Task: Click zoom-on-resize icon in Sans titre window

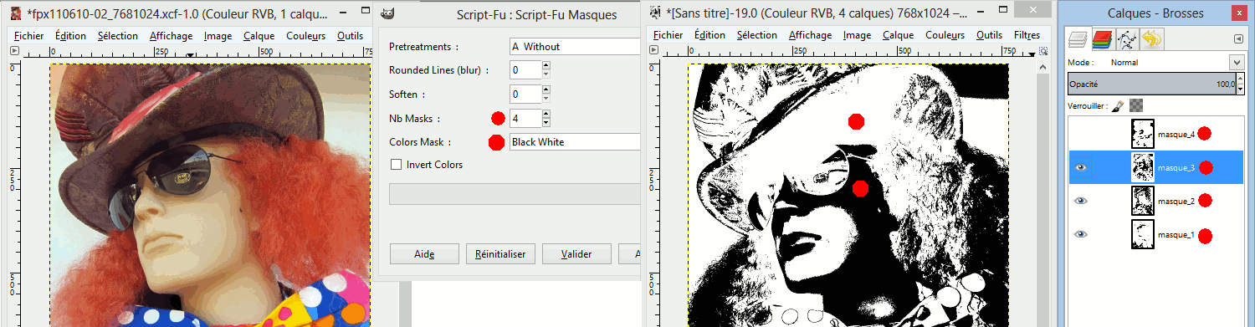Action: [1042, 51]
